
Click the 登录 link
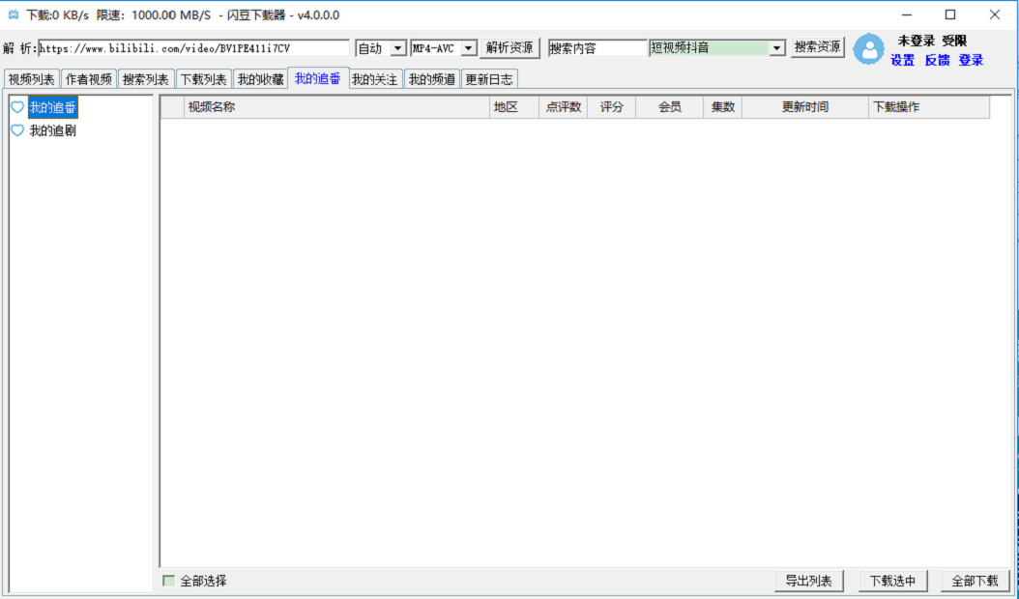969,60
